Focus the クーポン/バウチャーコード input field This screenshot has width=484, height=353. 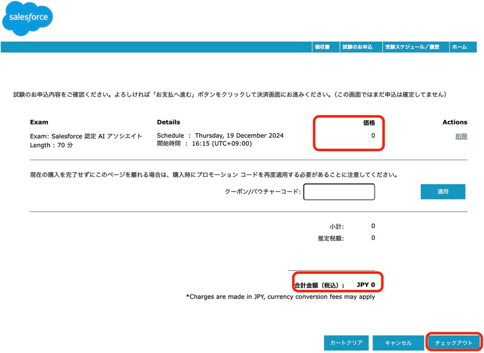339,192
